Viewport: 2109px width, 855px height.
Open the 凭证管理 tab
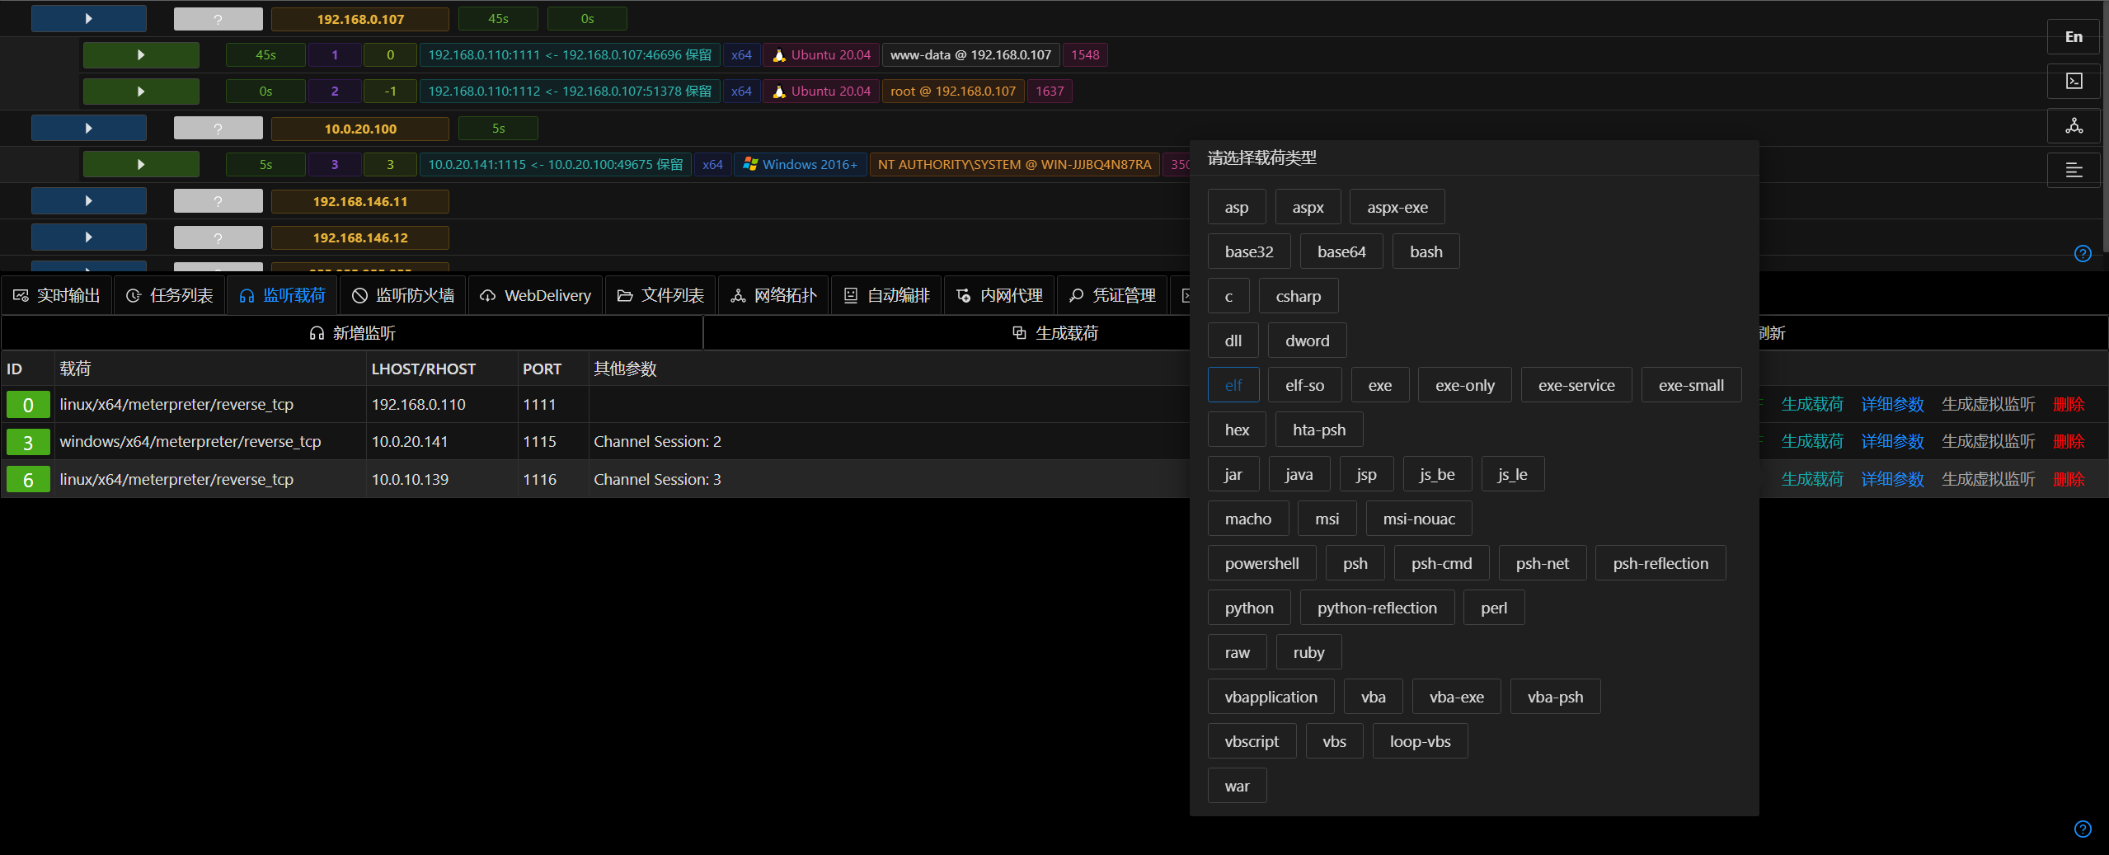(x=1113, y=295)
